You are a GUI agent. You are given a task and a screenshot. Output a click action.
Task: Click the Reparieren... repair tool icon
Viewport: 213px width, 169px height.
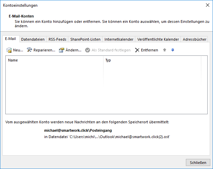pos(29,50)
